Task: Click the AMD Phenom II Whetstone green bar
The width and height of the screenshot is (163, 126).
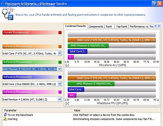Action: (91, 84)
